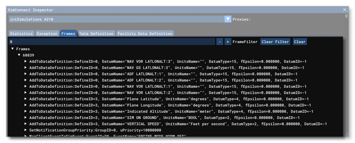Click the Clear Filter button

click(275, 42)
